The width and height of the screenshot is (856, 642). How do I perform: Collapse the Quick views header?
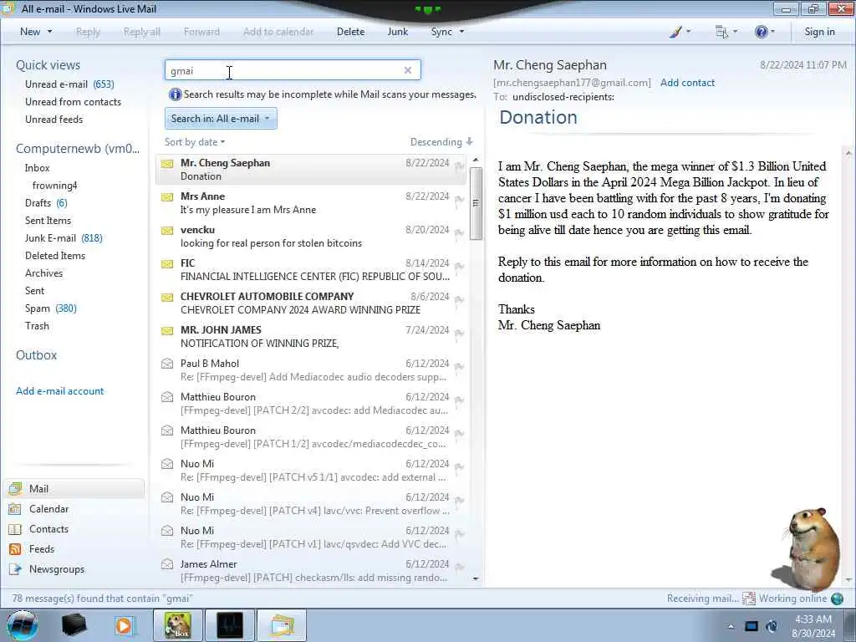point(48,65)
